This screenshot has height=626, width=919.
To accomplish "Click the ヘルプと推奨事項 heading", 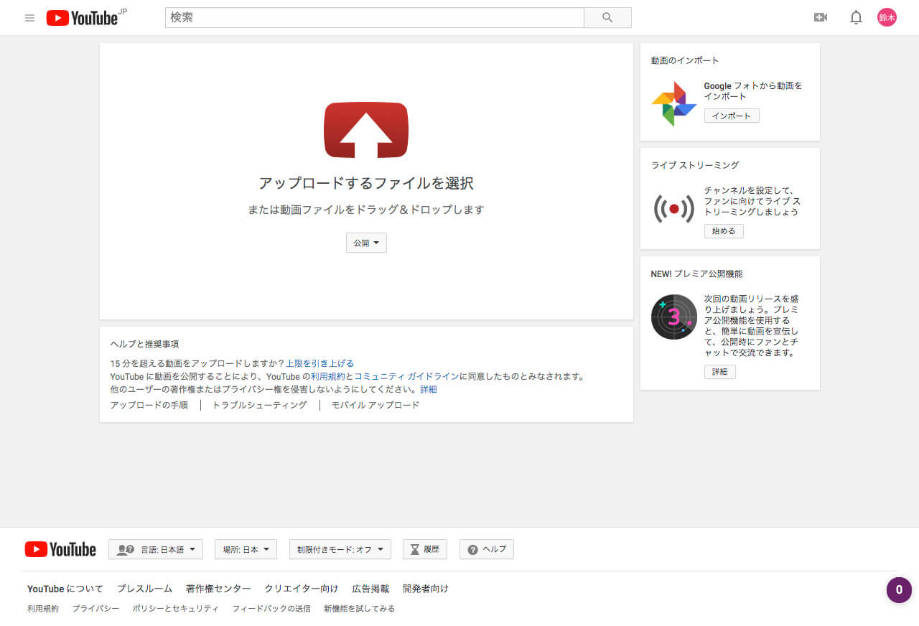I will coord(144,345).
